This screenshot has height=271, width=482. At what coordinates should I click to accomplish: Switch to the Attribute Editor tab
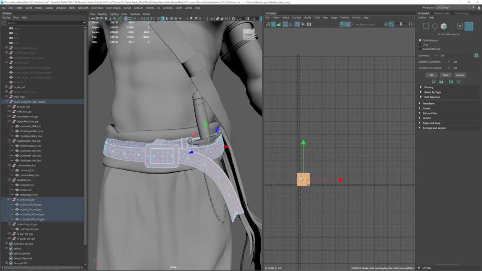[x=442, y=13]
